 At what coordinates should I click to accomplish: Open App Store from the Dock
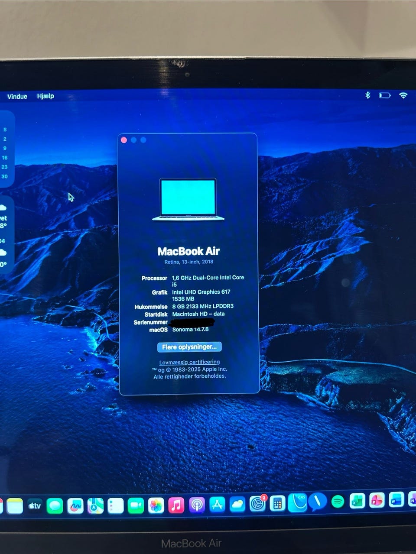pos(217,505)
